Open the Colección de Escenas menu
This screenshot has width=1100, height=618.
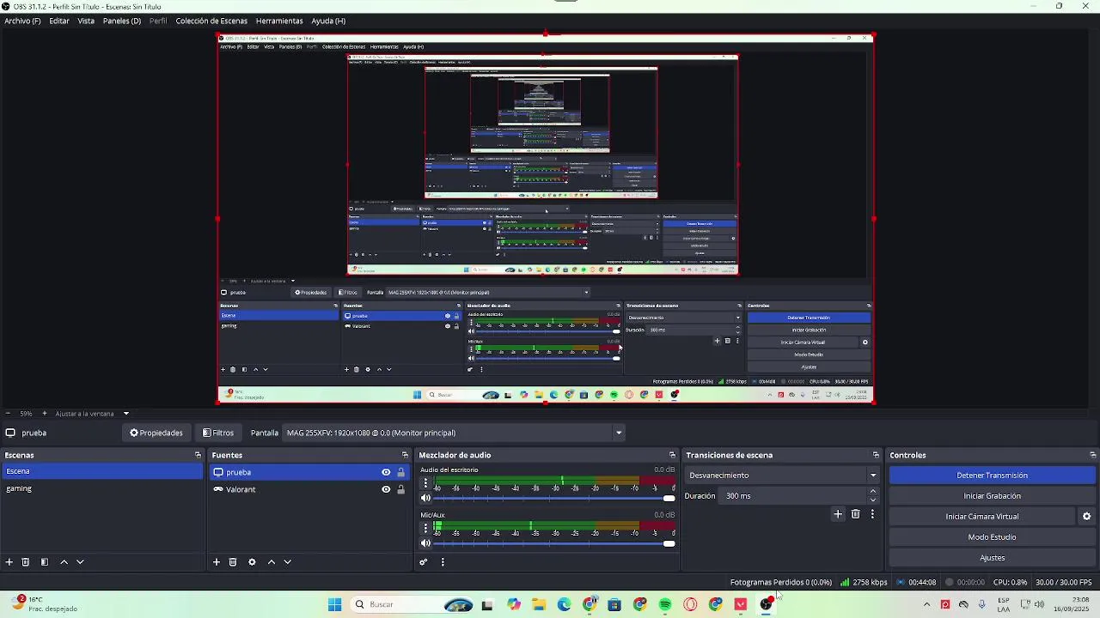click(x=211, y=21)
